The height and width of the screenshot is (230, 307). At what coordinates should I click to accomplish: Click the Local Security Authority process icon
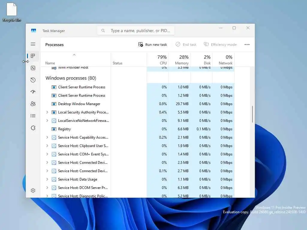tap(54, 112)
